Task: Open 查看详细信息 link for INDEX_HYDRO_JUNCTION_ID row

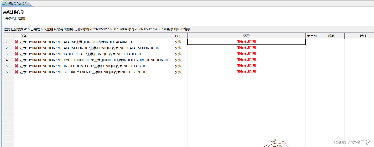Action: 246,60
